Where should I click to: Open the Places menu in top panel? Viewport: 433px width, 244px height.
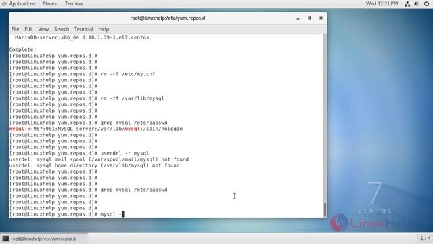(49, 3)
